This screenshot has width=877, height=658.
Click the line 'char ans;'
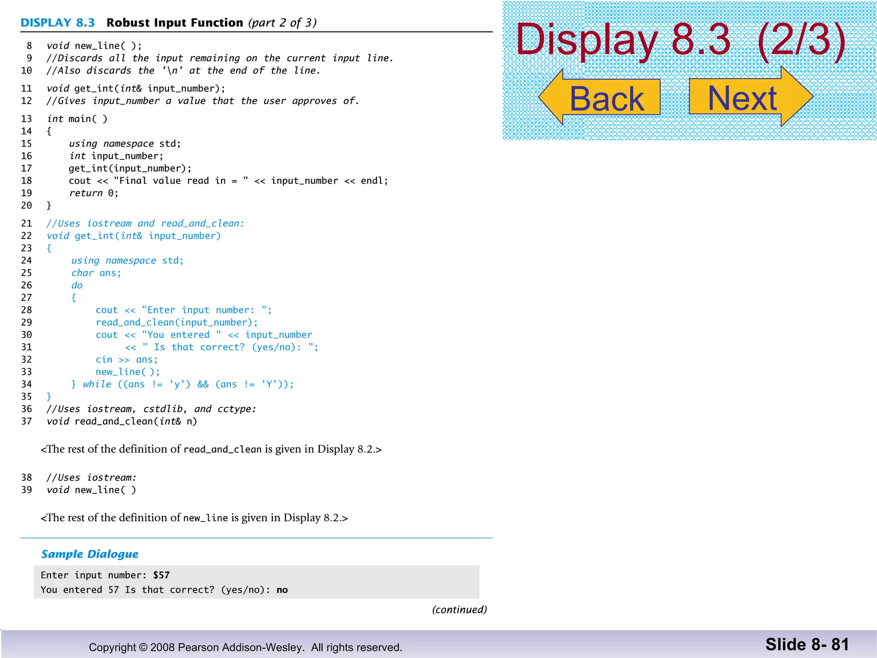(x=96, y=273)
